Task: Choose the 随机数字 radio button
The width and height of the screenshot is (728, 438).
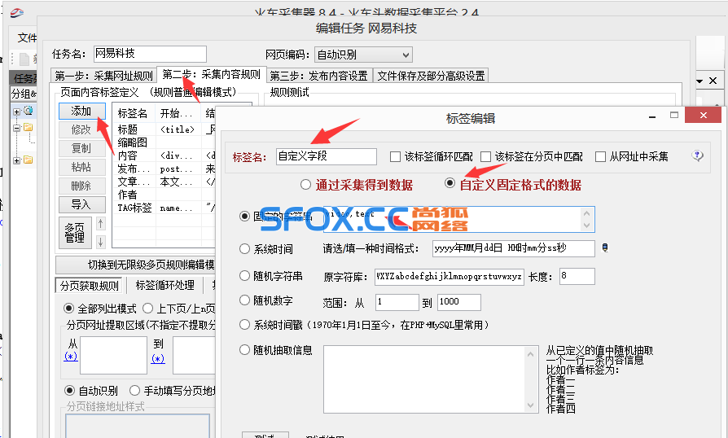Action: pos(244,300)
